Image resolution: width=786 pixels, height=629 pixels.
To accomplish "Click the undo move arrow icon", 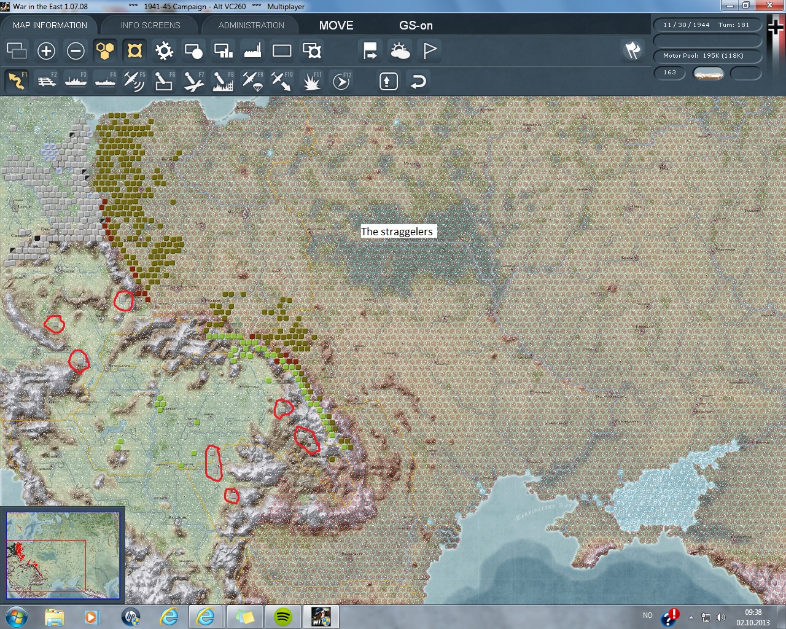I will pyautogui.click(x=418, y=81).
